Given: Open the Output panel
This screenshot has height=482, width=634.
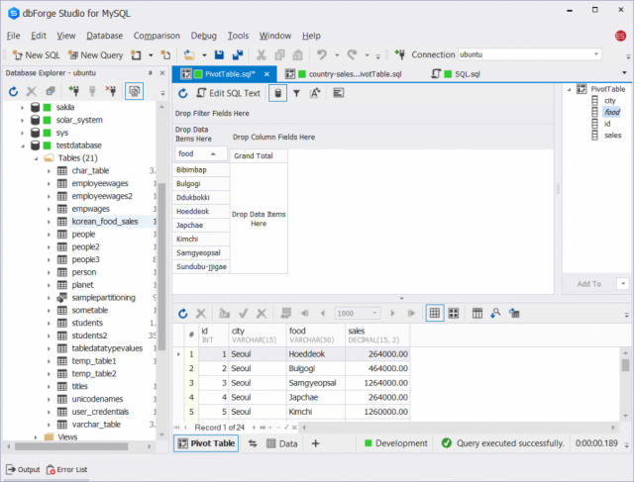Looking at the screenshot, I should (23, 469).
